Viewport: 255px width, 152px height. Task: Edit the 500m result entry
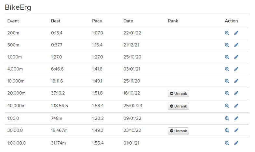point(236,45)
